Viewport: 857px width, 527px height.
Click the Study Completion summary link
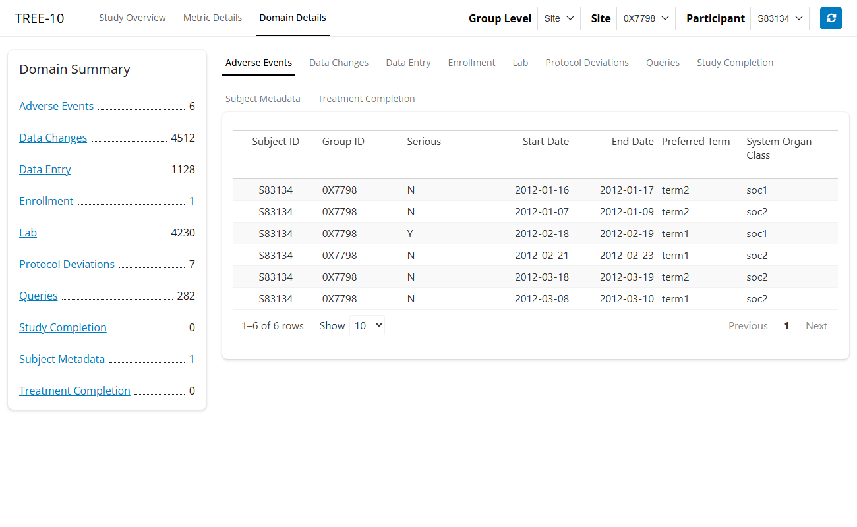click(x=63, y=327)
